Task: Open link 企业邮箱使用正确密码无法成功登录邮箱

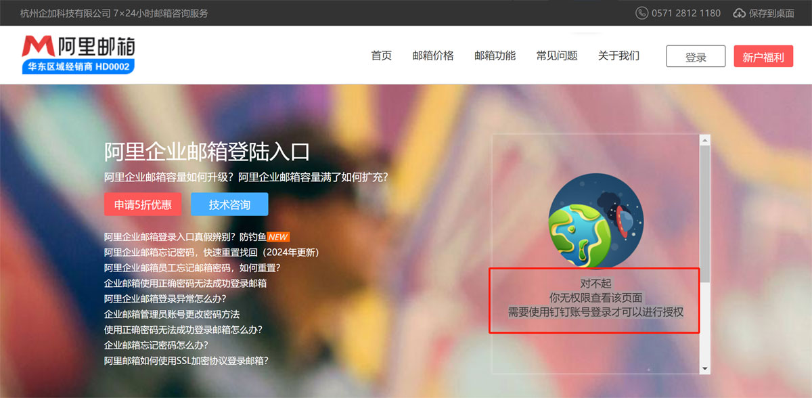Action: pyautogui.click(x=185, y=284)
